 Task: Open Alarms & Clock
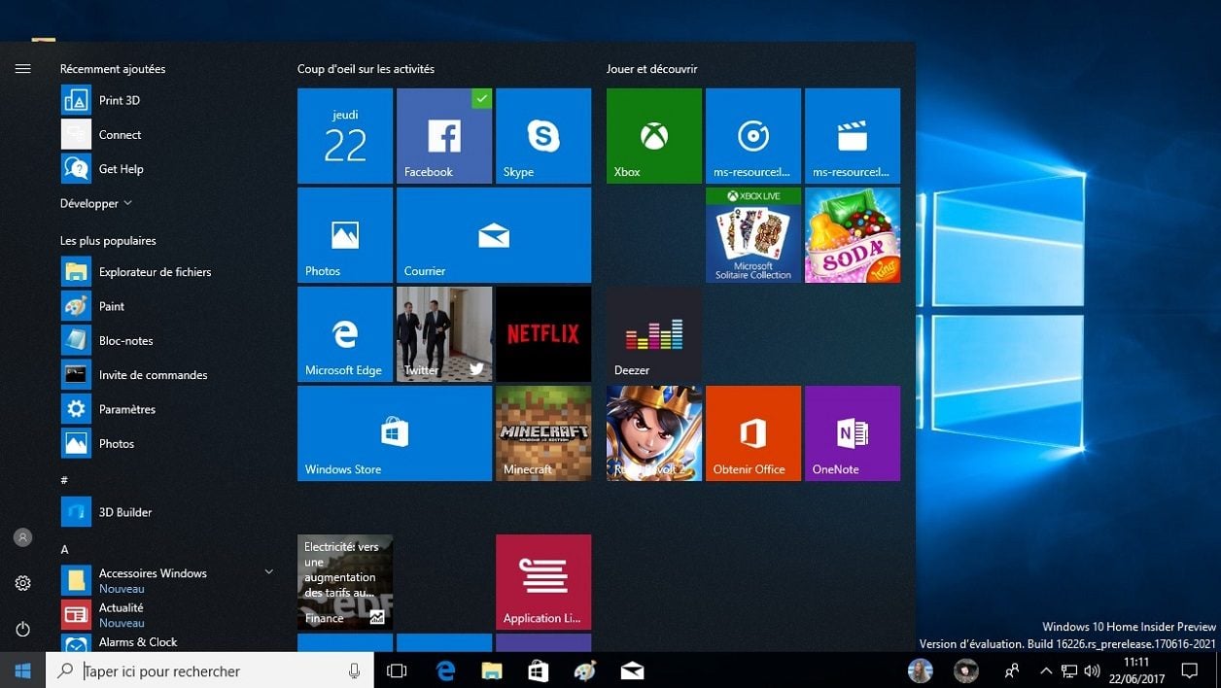pos(165,642)
